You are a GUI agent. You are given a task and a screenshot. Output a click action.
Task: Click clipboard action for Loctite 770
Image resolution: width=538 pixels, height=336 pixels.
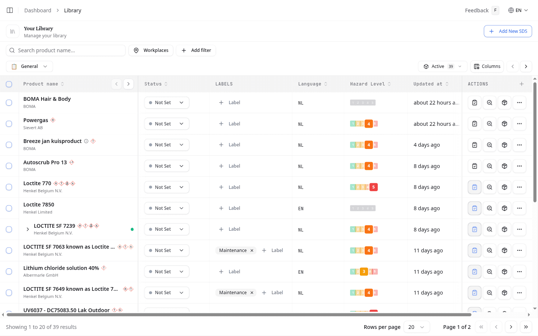point(474,187)
